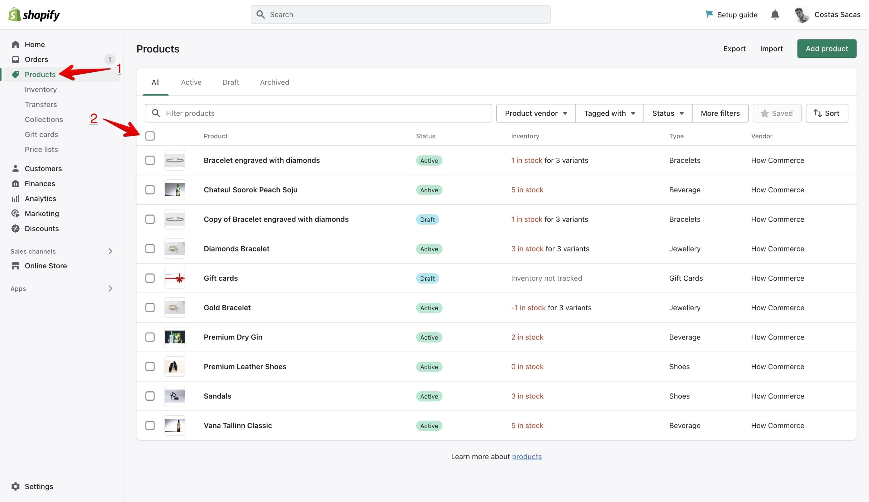The image size is (869, 502).
Task: Check the Gift cards product row checkbox
Action: 150,278
